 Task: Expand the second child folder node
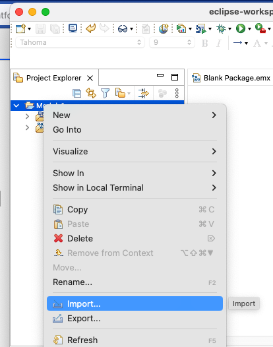[27, 127]
